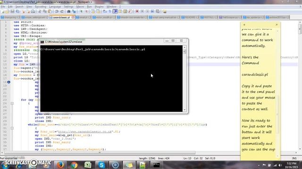Image resolution: width=302 pixels, height=169 pixels.
Task: Toggle Show All Characters icon
Action: 110,11
